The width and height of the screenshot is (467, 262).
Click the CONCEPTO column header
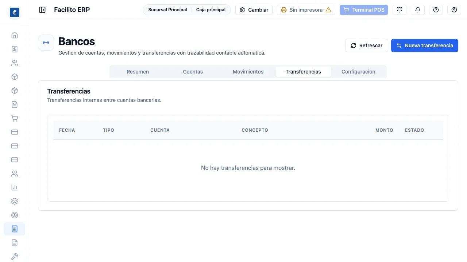tap(255, 130)
